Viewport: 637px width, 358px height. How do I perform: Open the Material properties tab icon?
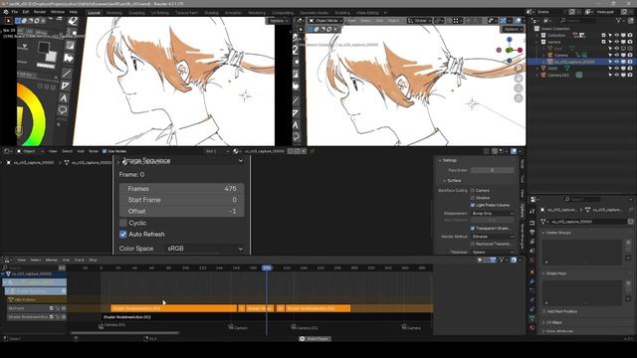click(x=531, y=327)
